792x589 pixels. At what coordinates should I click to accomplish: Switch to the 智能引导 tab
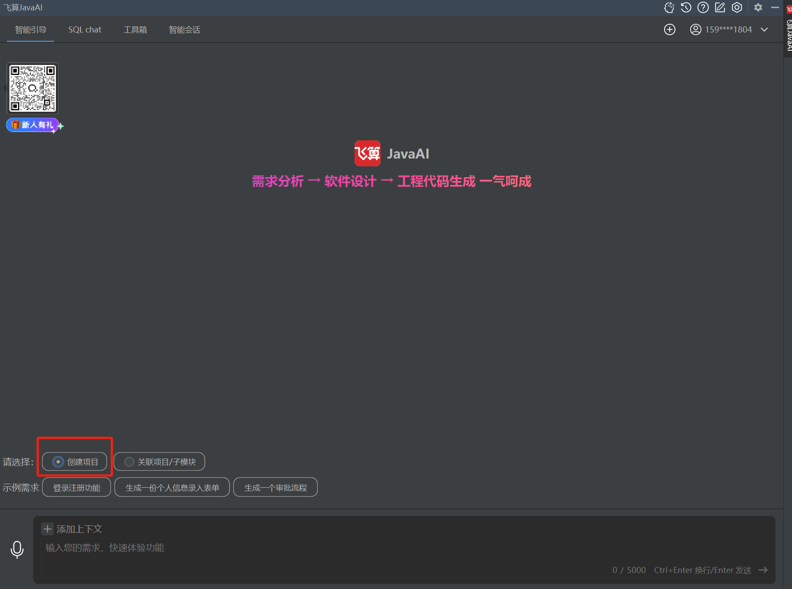[x=30, y=30]
